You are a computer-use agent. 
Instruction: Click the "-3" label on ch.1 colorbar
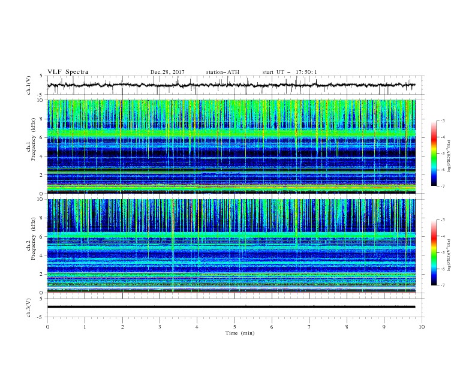pyautogui.click(x=443, y=121)
